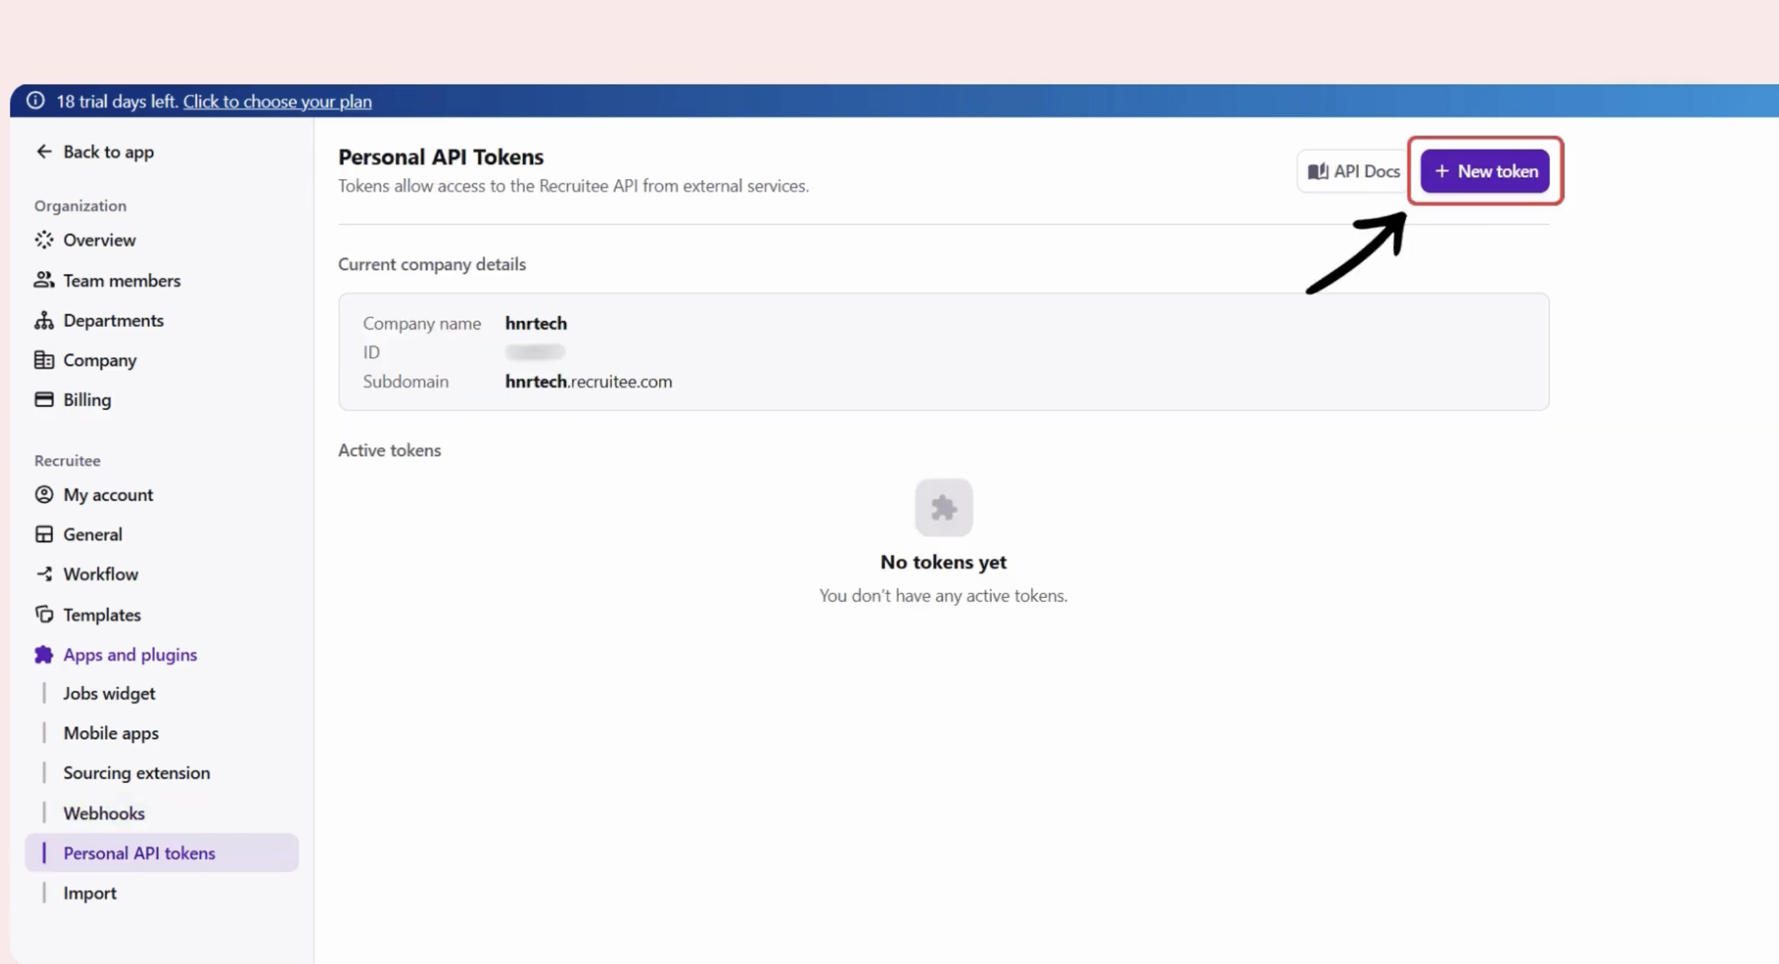1779x964 pixels.
Task: Go to Sourcing extension page
Action: click(136, 773)
